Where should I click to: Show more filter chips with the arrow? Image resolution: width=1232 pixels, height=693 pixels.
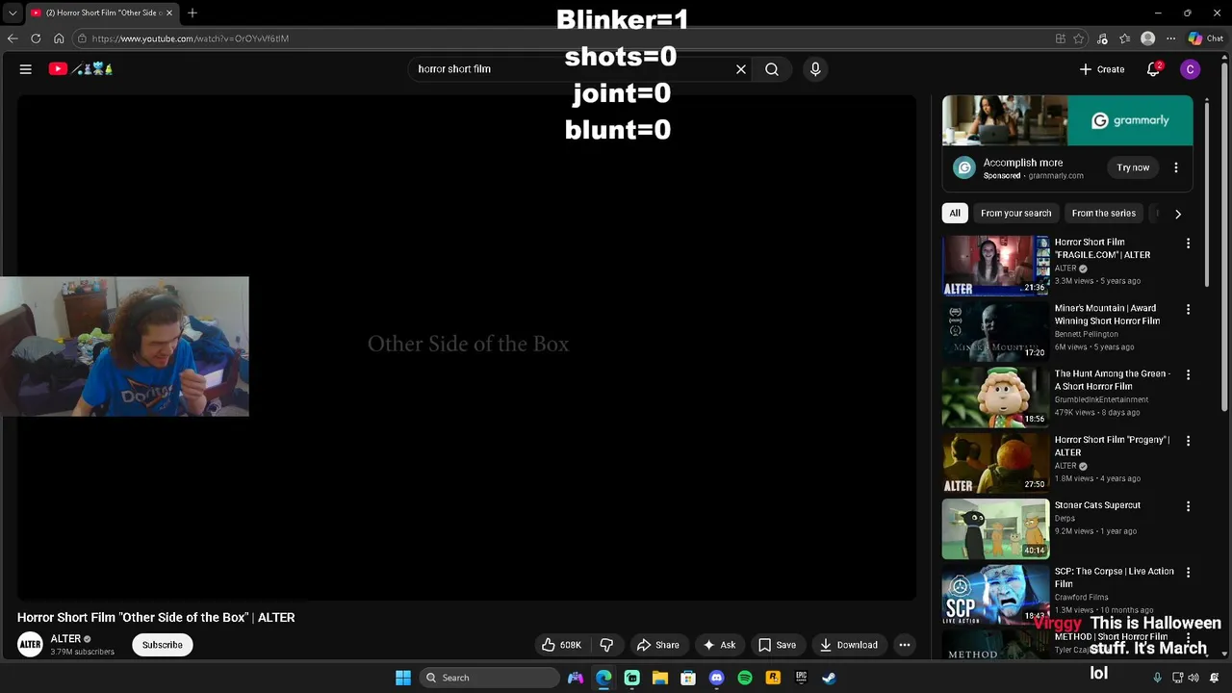pyautogui.click(x=1178, y=214)
